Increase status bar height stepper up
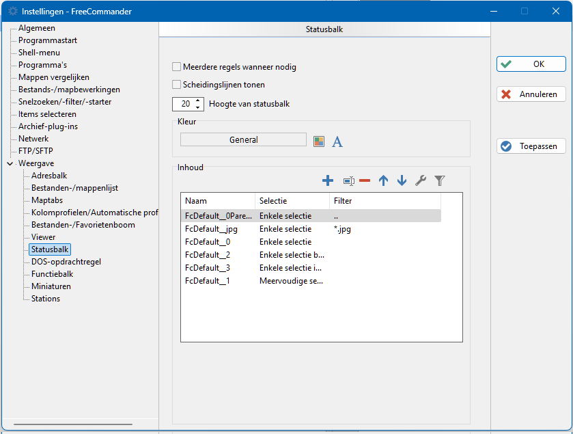Image resolution: width=573 pixels, height=434 pixels. 197,100
